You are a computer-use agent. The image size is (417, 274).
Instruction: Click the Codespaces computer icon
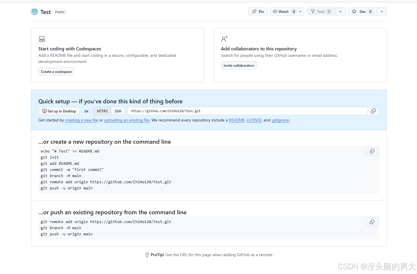click(42, 39)
